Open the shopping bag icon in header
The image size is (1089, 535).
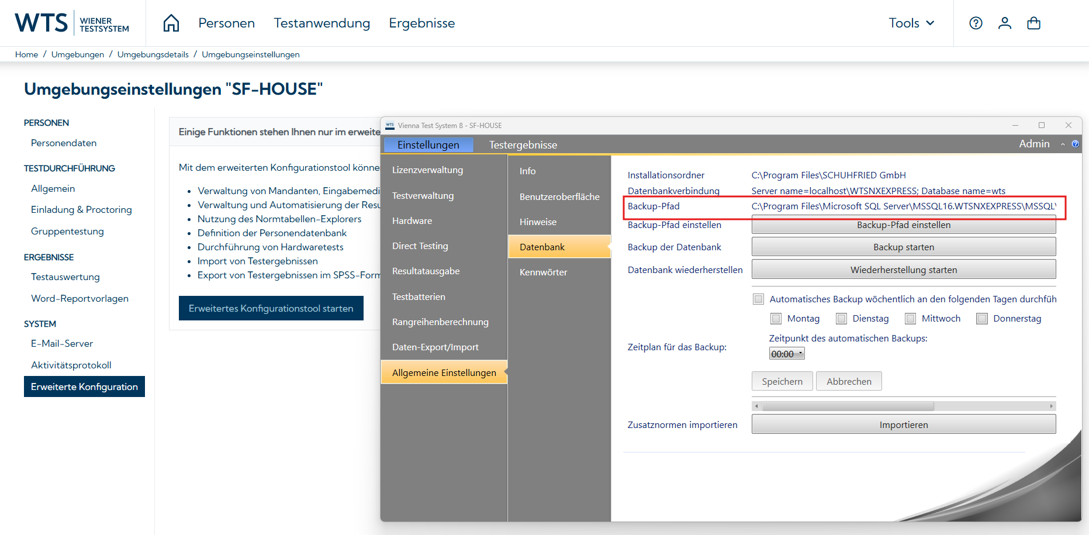(1033, 23)
